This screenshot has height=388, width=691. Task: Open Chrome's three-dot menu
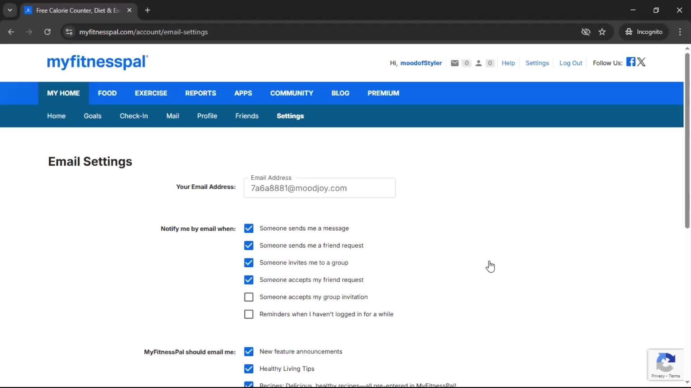coord(680,32)
